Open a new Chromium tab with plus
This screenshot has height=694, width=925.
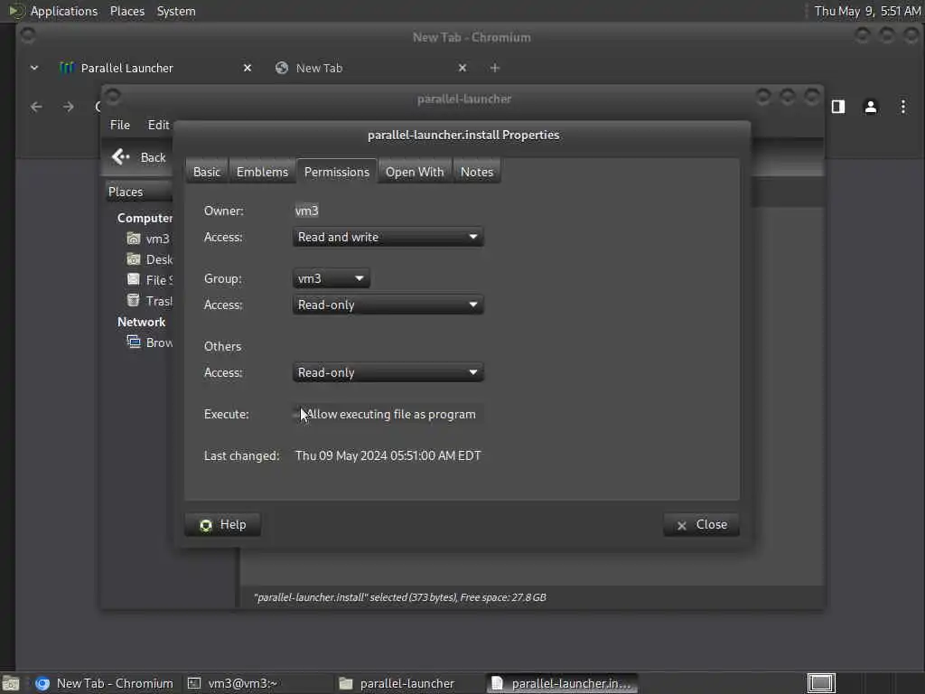[495, 69]
